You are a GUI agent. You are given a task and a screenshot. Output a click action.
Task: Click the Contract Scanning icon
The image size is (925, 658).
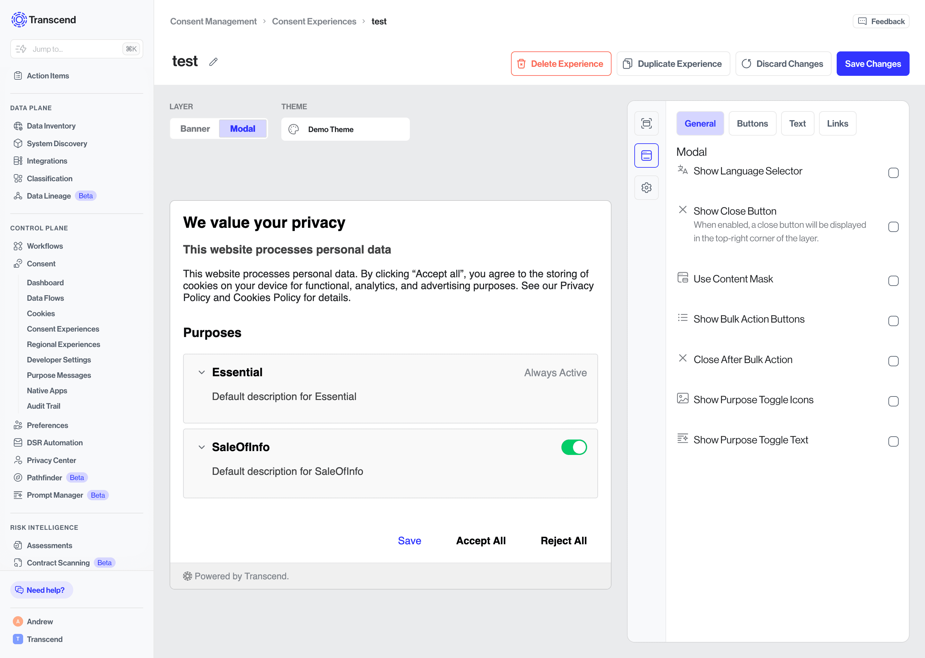pos(18,562)
